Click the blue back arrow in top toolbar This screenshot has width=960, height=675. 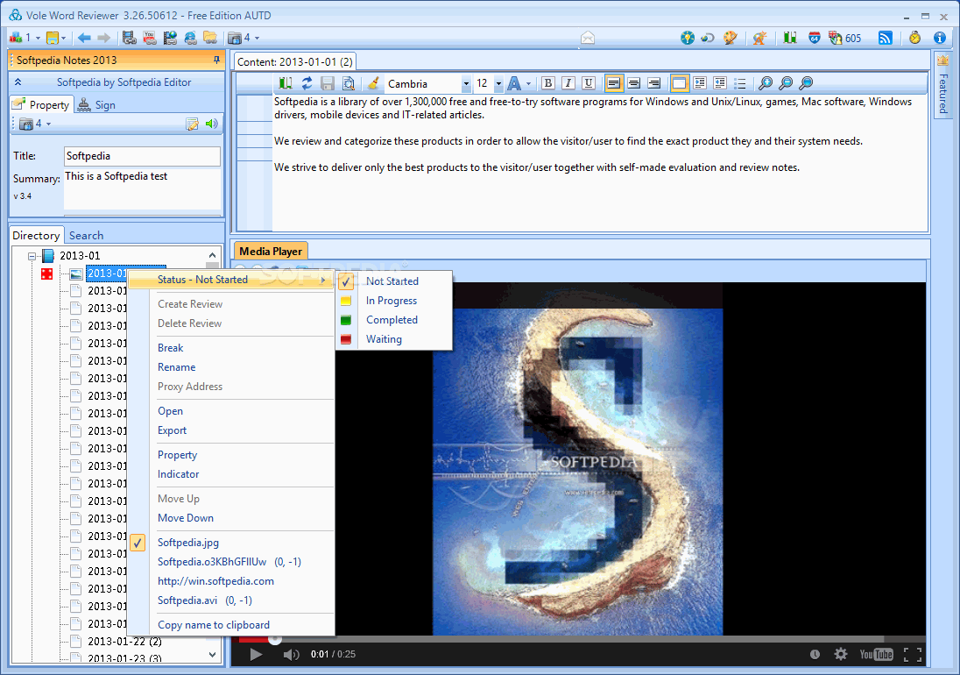tap(84, 38)
